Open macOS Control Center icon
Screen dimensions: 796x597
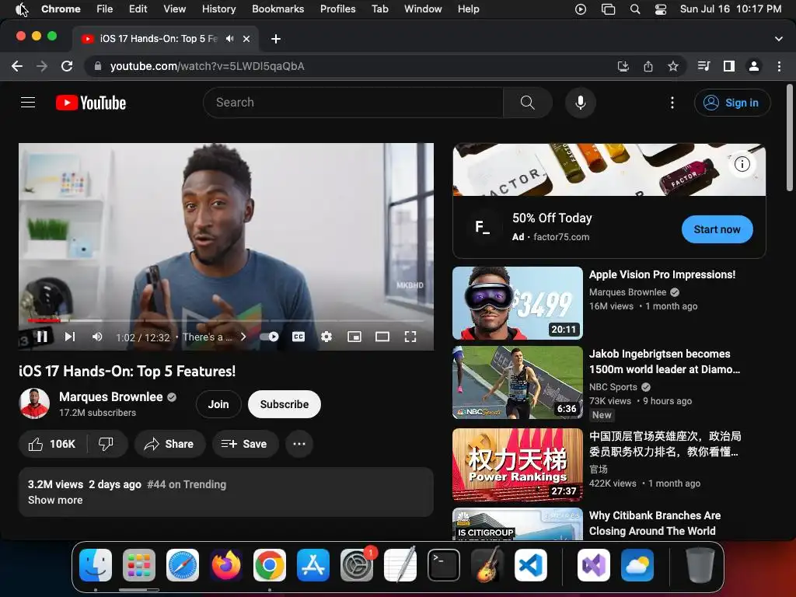661,9
